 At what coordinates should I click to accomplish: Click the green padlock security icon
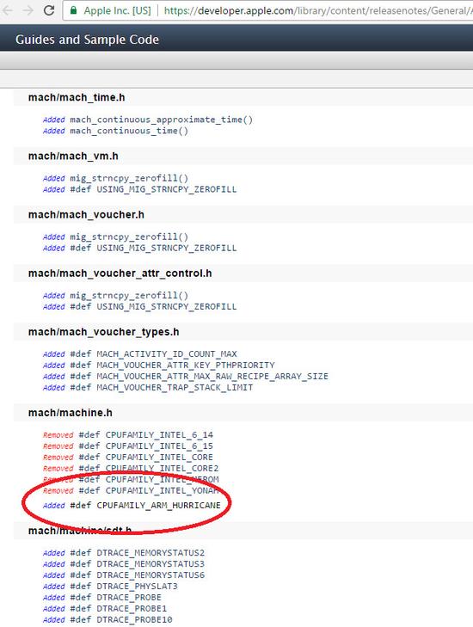click(x=74, y=10)
